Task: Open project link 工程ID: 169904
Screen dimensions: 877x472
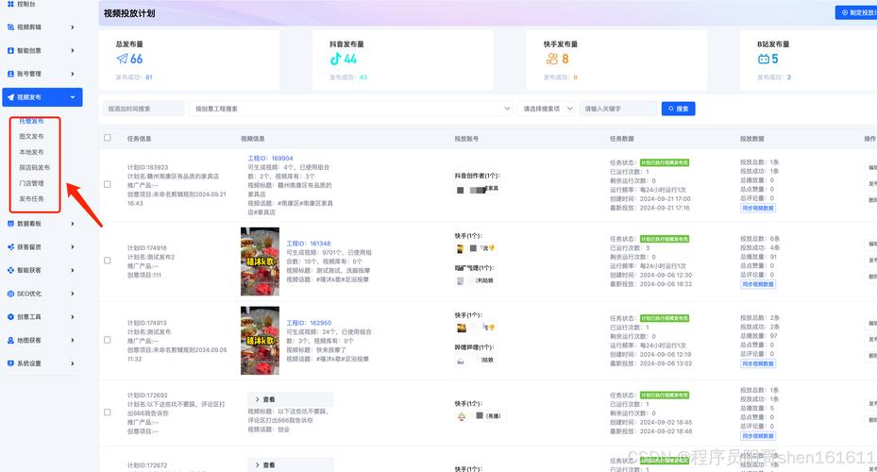Action: [270, 159]
